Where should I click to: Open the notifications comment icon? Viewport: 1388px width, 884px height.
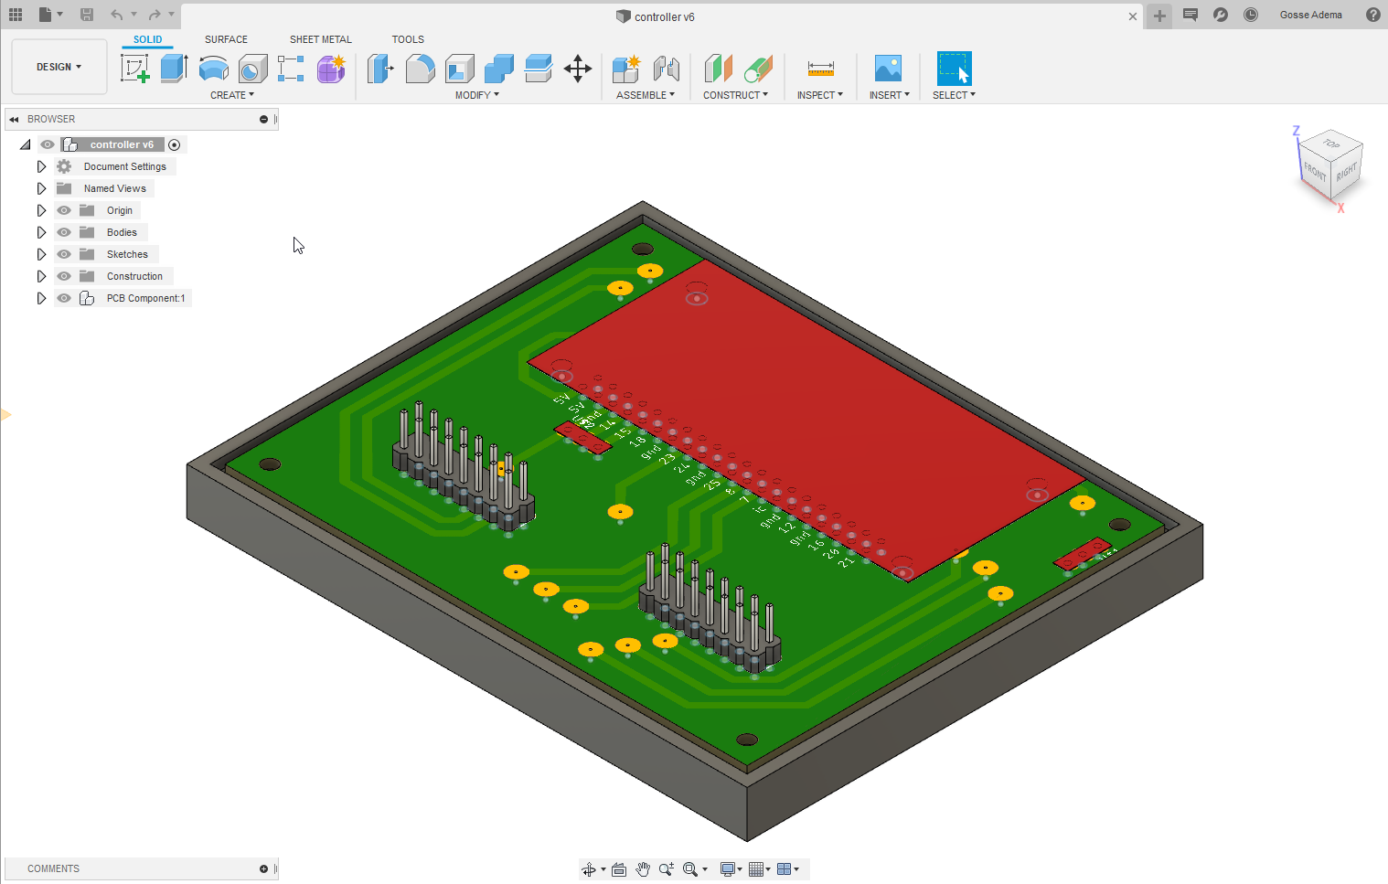point(1190,15)
